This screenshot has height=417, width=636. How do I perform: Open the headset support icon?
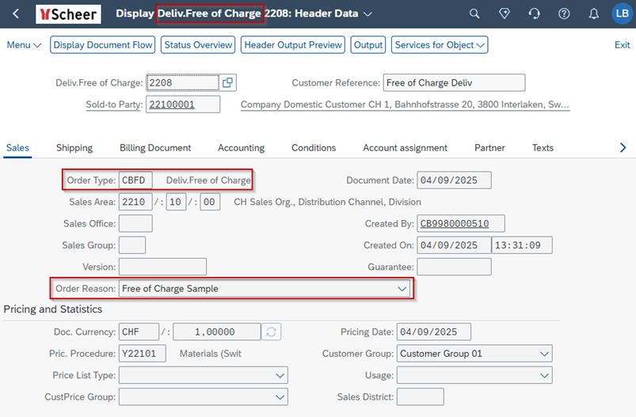[x=534, y=13]
